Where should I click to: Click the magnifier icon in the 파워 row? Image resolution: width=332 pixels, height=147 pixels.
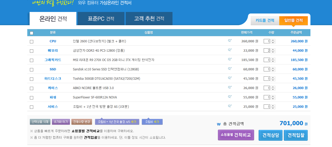[230, 97]
